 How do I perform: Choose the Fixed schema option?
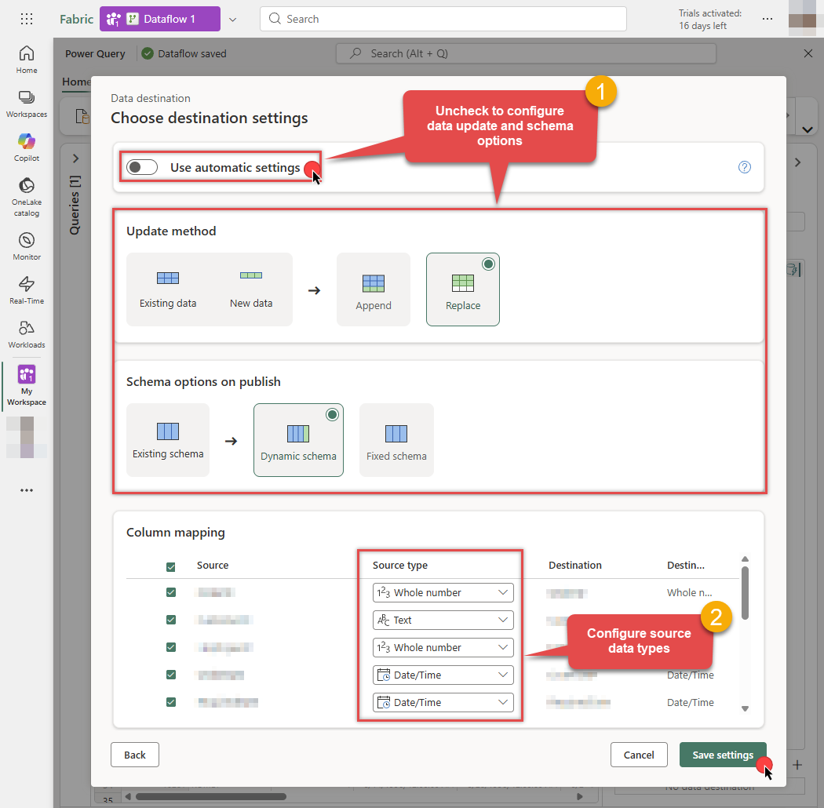pyautogui.click(x=396, y=439)
